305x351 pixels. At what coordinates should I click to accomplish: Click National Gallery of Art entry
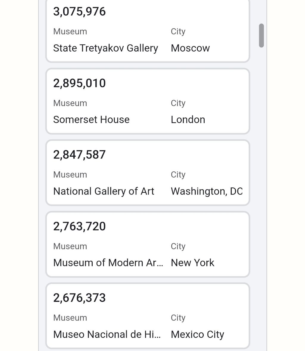point(104,191)
